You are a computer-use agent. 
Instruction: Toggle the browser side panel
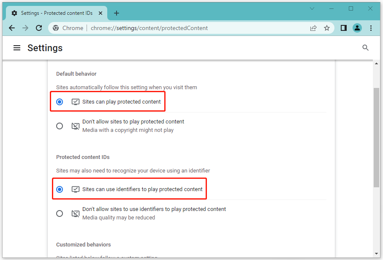344,28
